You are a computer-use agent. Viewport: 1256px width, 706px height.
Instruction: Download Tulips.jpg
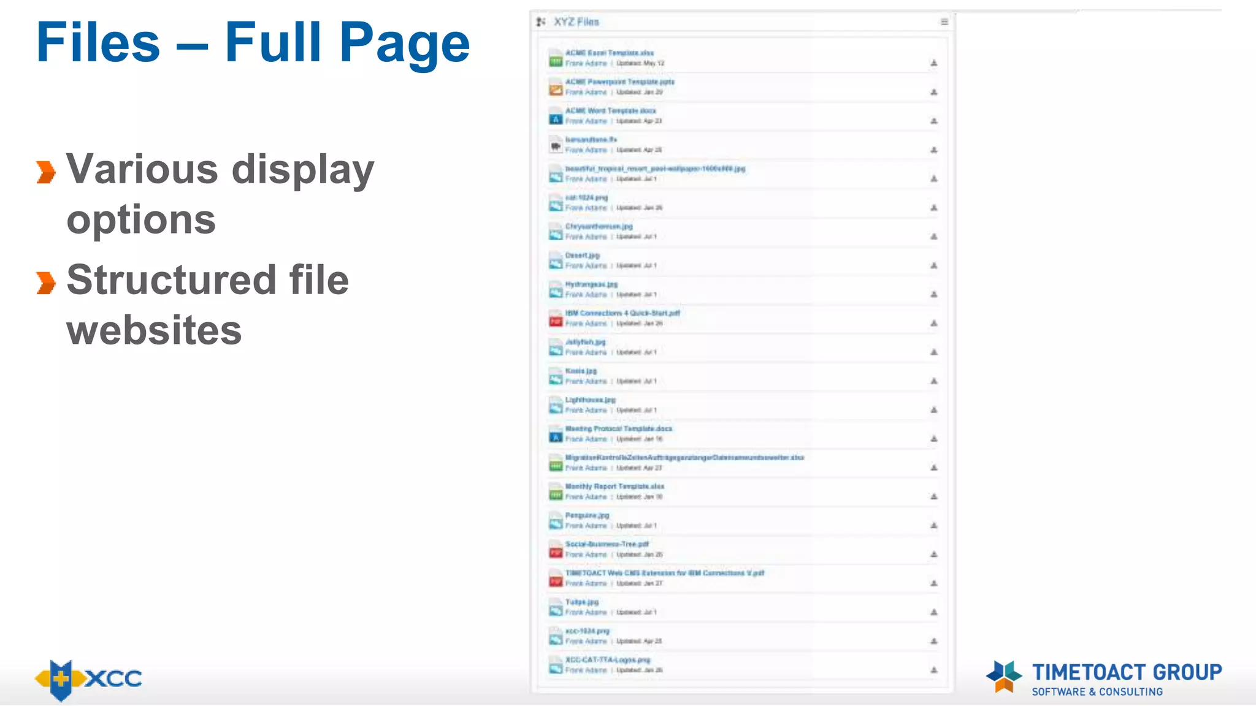(x=933, y=612)
